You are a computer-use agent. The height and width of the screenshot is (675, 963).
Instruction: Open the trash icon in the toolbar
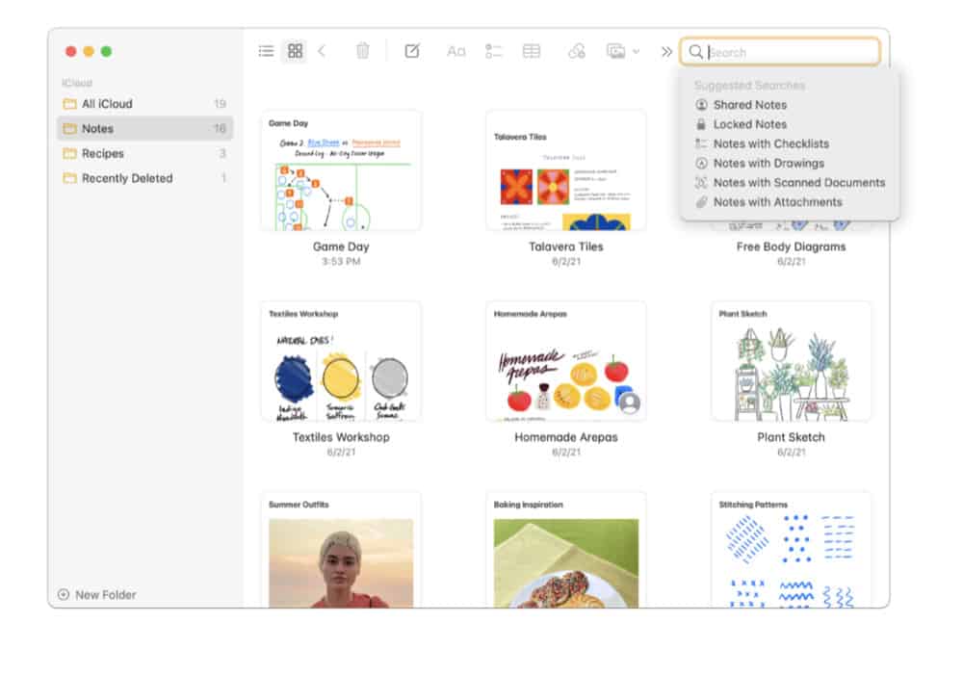(361, 51)
